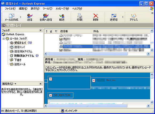This screenshot has width=155, height=114.
Task: Open the 送受信 dropdown arrow
Action: [123, 17]
